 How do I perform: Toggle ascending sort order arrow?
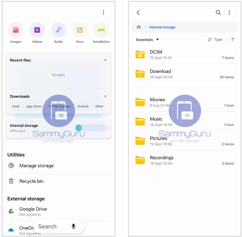click(x=232, y=39)
